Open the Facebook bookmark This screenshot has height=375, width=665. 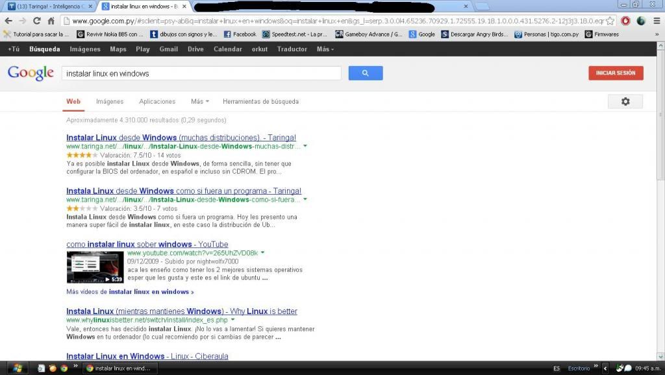tap(240, 34)
